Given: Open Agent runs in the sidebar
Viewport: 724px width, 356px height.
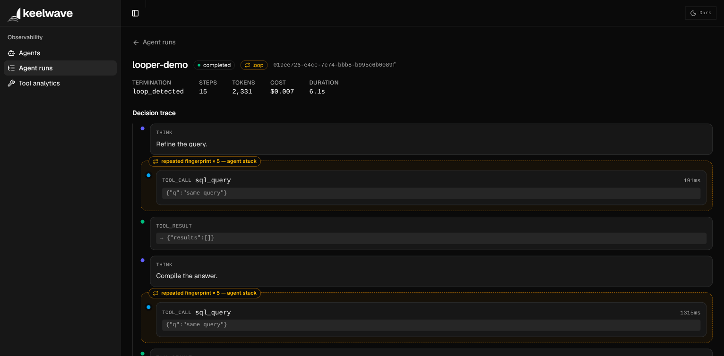Looking at the screenshot, I should pyautogui.click(x=60, y=68).
